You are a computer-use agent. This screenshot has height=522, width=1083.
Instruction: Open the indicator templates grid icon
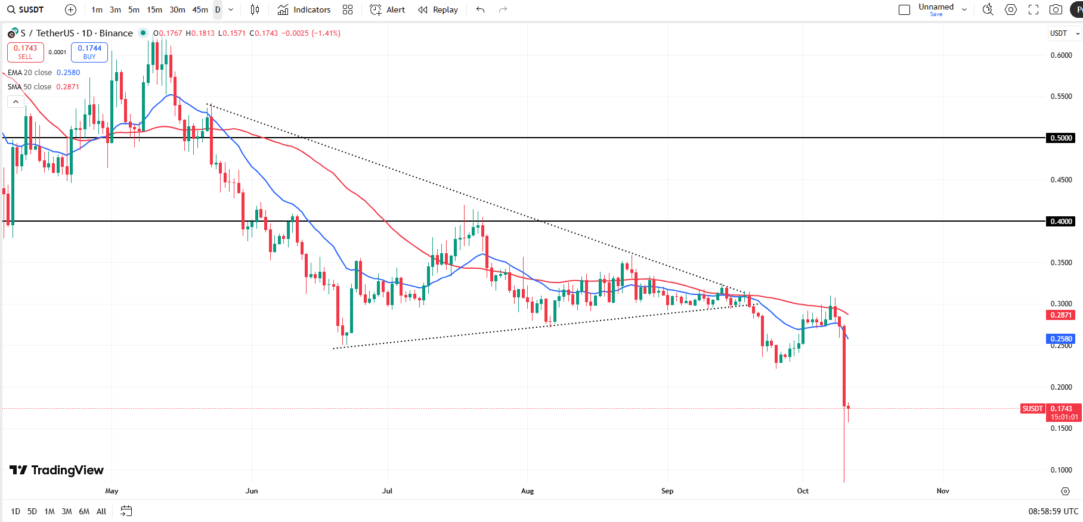tap(348, 10)
